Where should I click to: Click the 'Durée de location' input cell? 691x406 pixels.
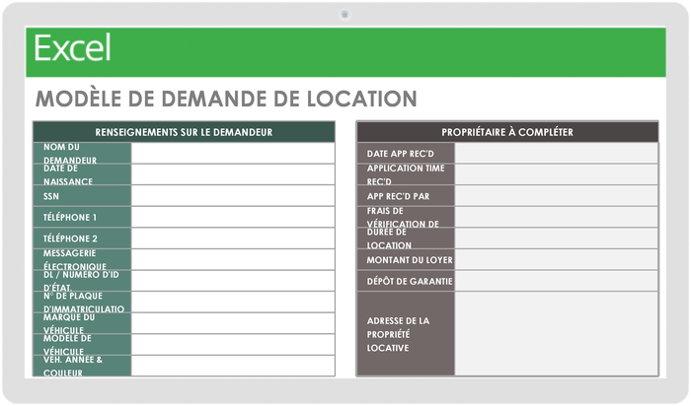[557, 238]
